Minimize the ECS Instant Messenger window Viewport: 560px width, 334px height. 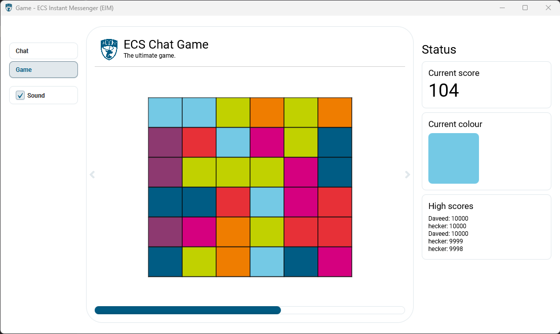(x=502, y=8)
